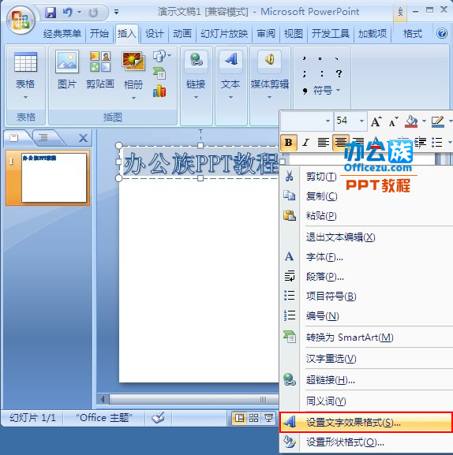Insert a table using 表格 icon
This screenshot has height=455, width=453.
(25, 62)
